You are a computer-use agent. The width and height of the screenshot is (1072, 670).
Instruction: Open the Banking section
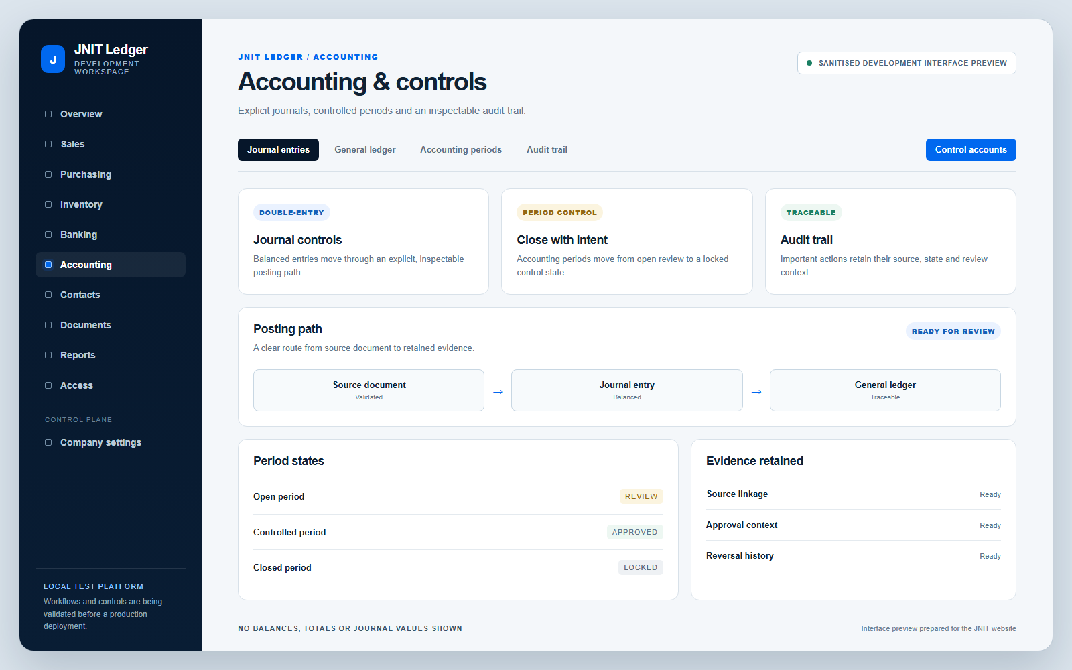111,234
